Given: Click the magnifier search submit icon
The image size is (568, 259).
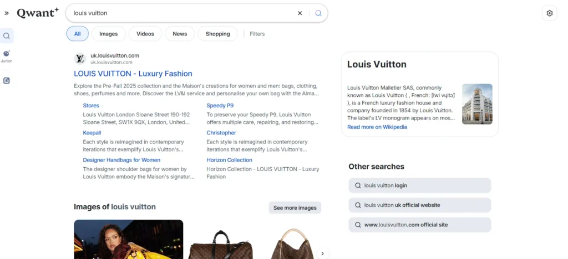Looking at the screenshot, I should (318, 13).
